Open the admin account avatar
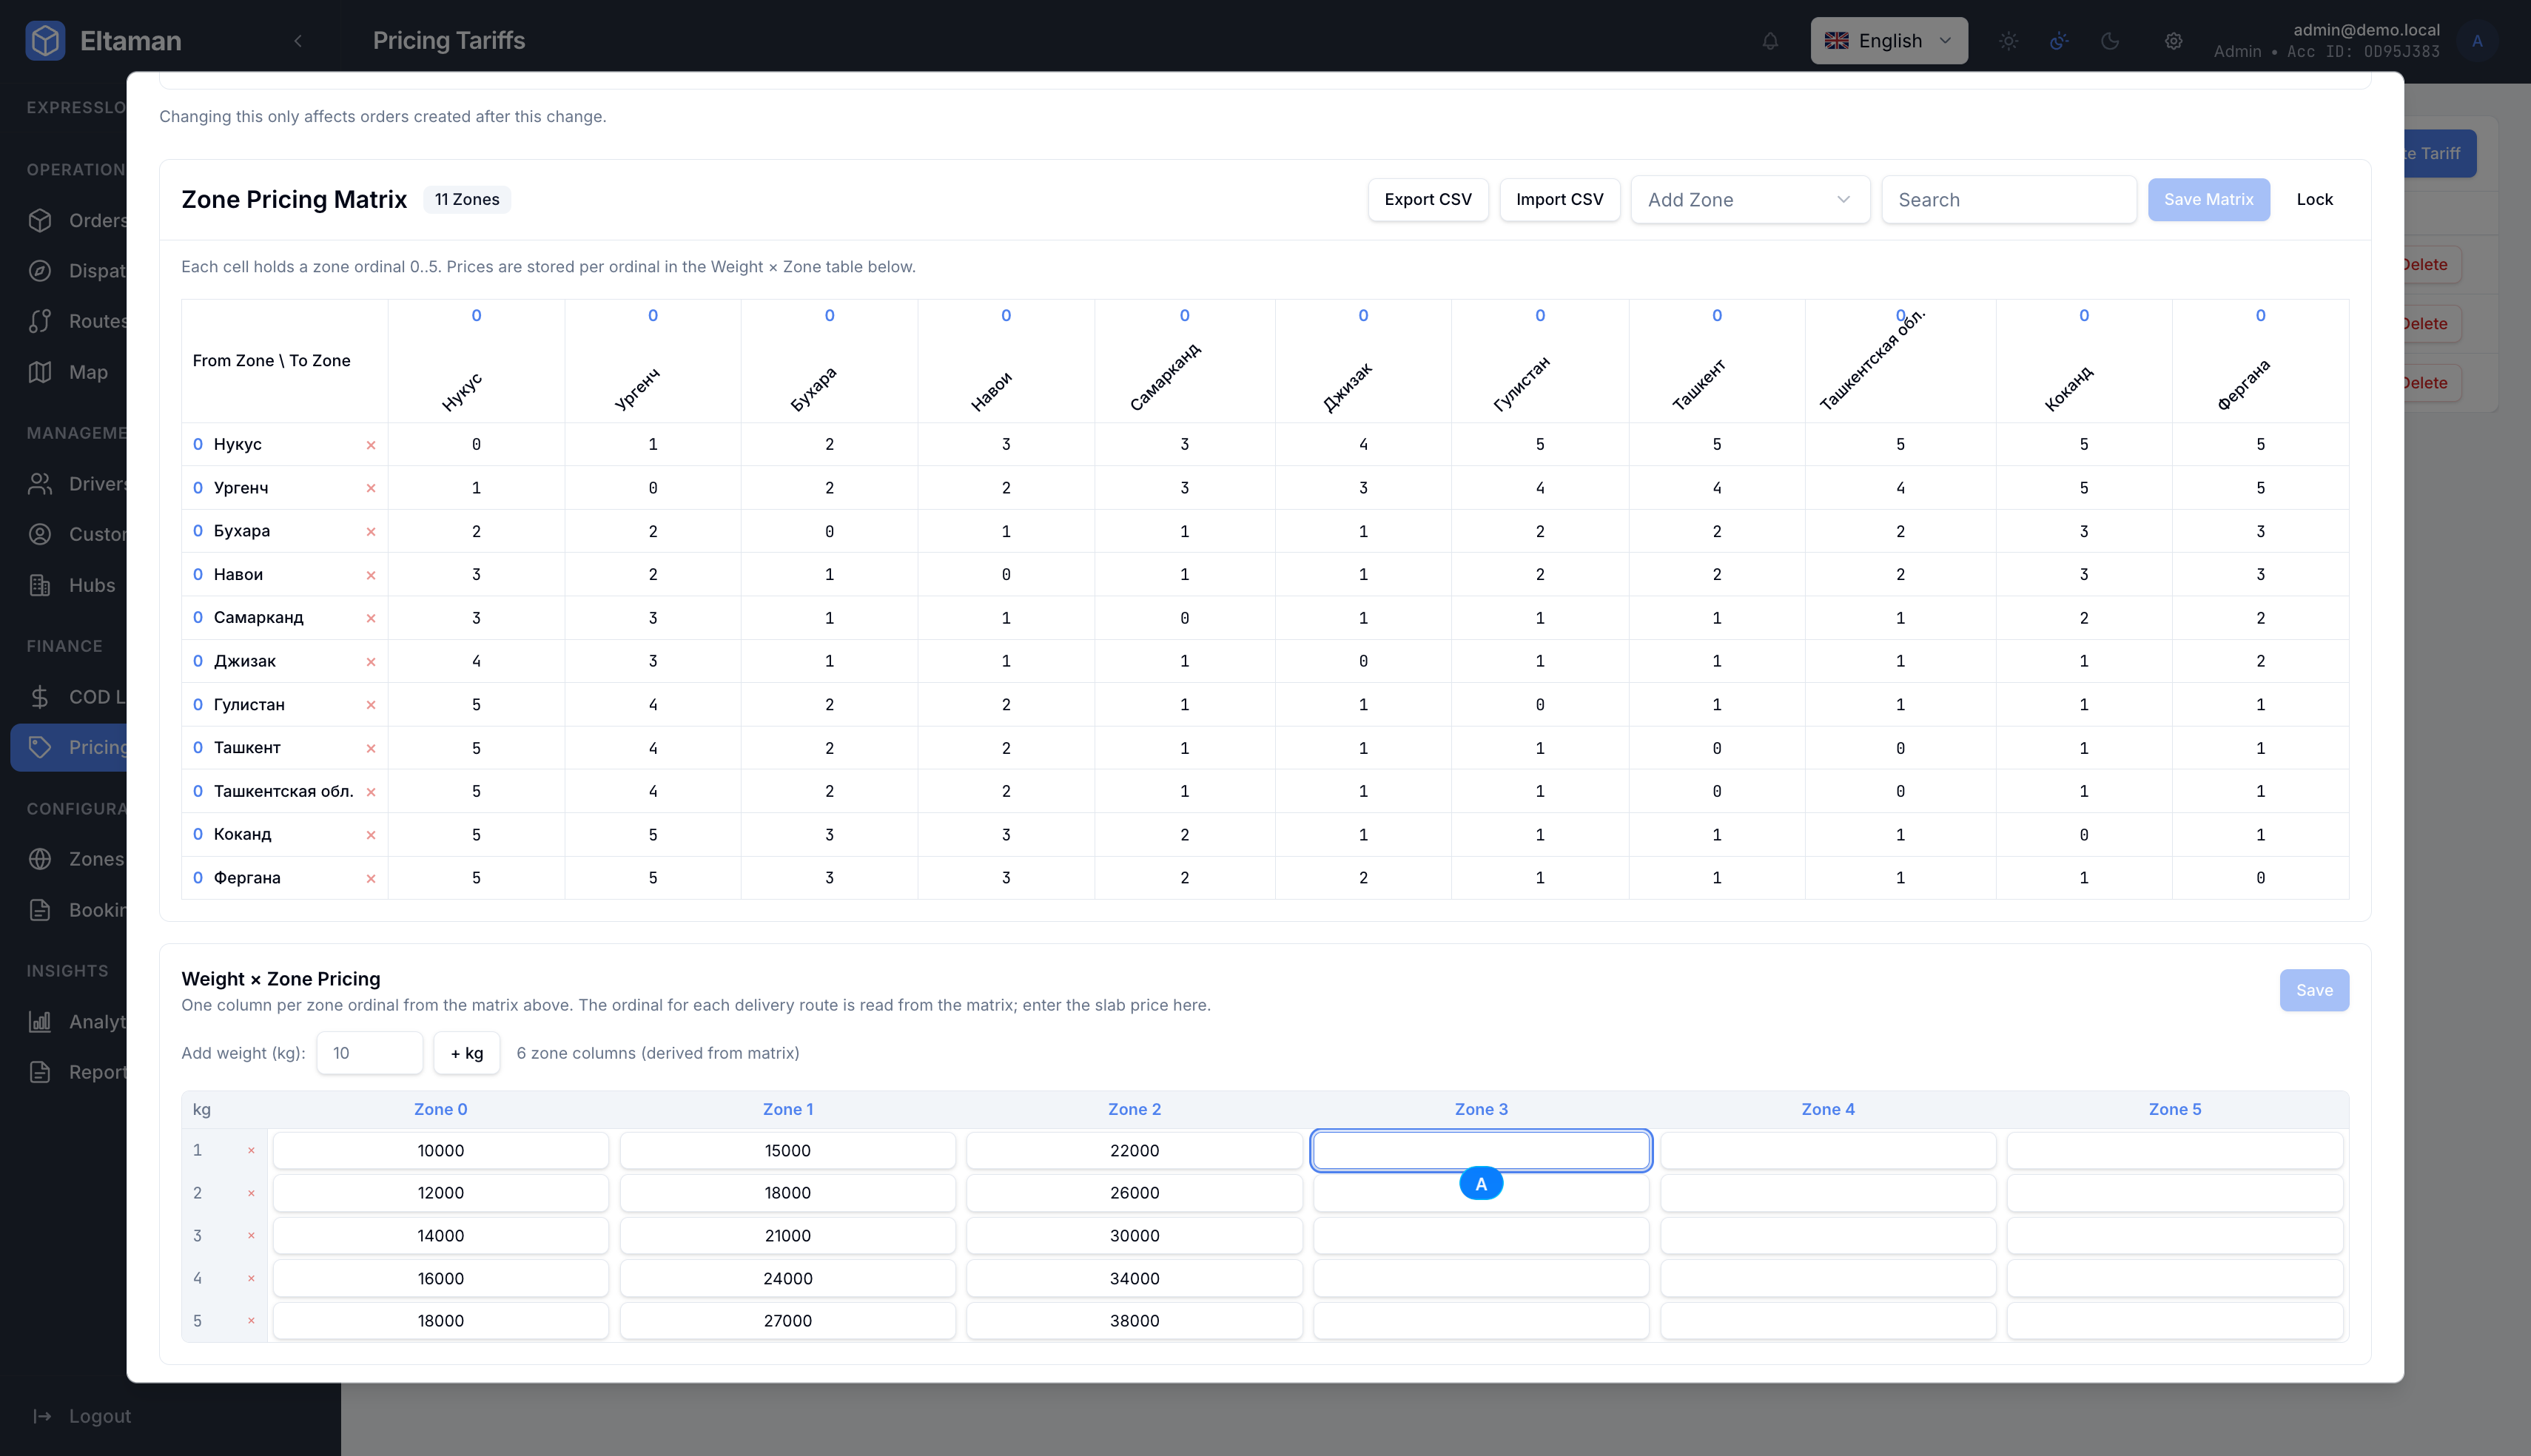The height and width of the screenshot is (1456, 2531). (x=2477, y=41)
